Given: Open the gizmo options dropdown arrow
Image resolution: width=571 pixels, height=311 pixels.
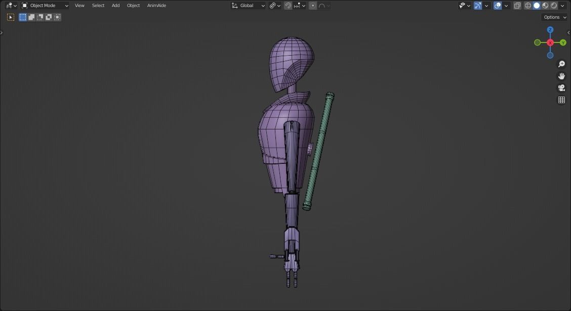Looking at the screenshot, I should [x=486, y=6].
